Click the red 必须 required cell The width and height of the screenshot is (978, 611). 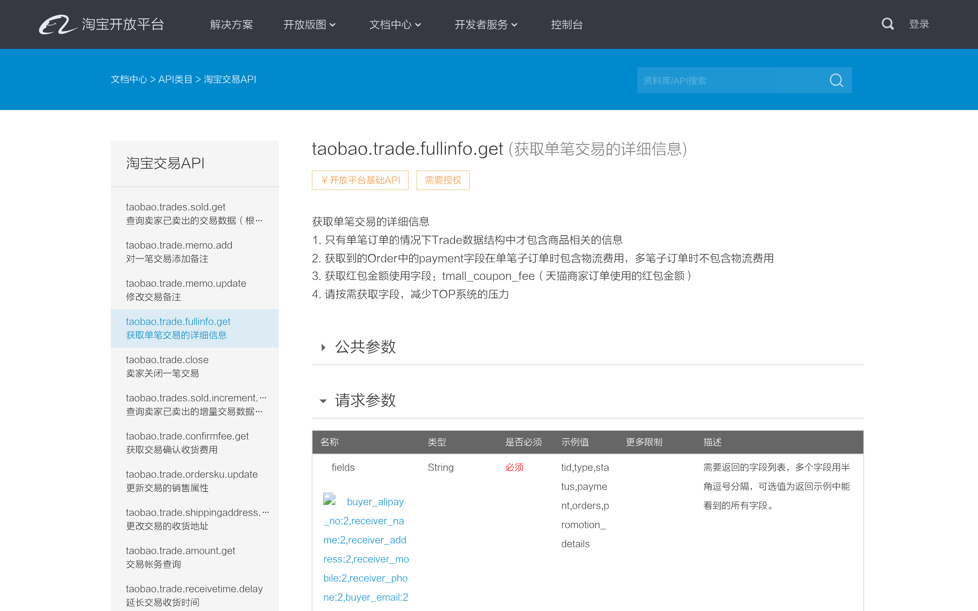tap(514, 467)
